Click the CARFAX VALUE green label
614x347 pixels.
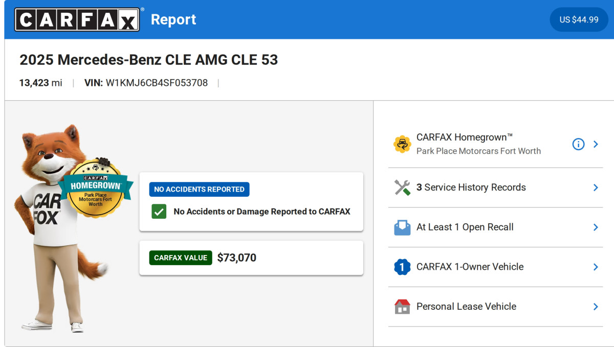point(181,258)
